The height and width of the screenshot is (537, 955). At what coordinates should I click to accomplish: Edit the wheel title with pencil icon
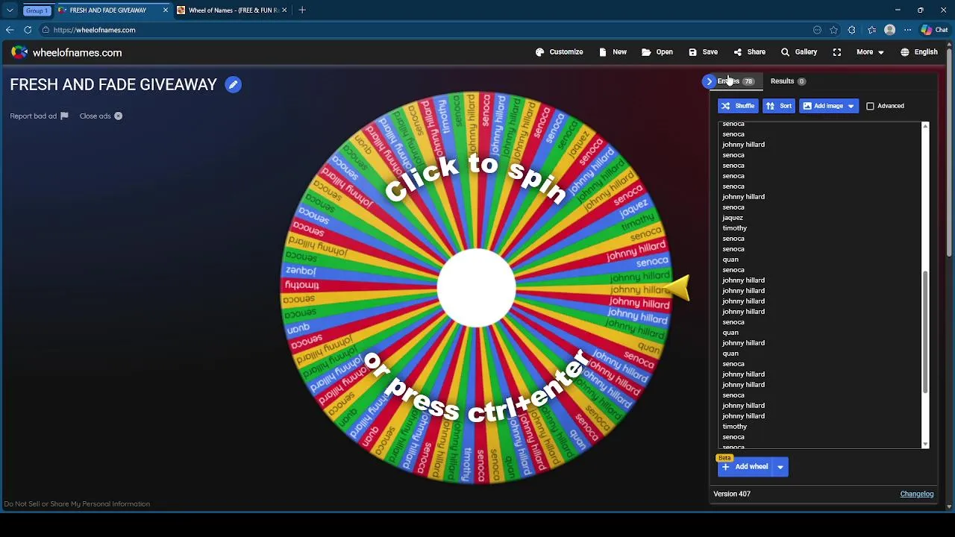[x=233, y=85]
